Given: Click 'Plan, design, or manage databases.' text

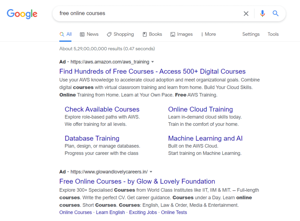Looking at the screenshot, I should tap(102, 146).
